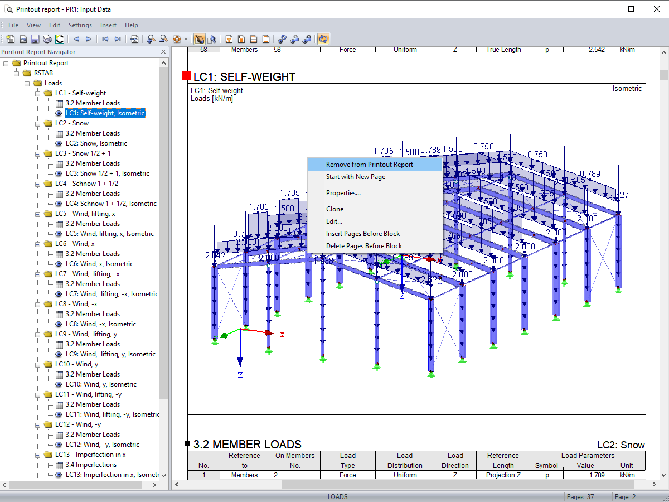Open the Settings menu
This screenshot has width=669, height=502.
[x=80, y=25]
